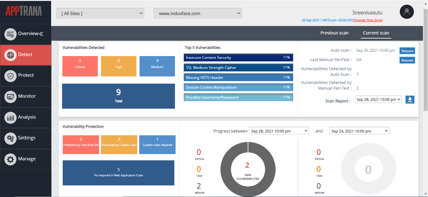Download the scan report
This screenshot has height=197, width=428.
[410, 100]
